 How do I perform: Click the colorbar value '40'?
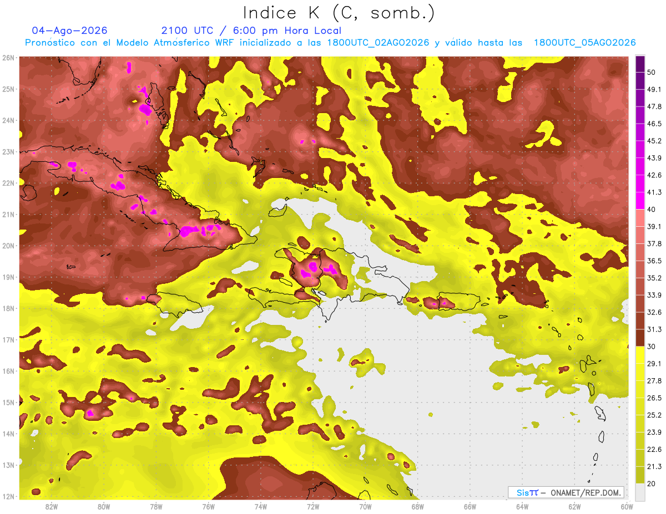pyautogui.click(x=652, y=210)
